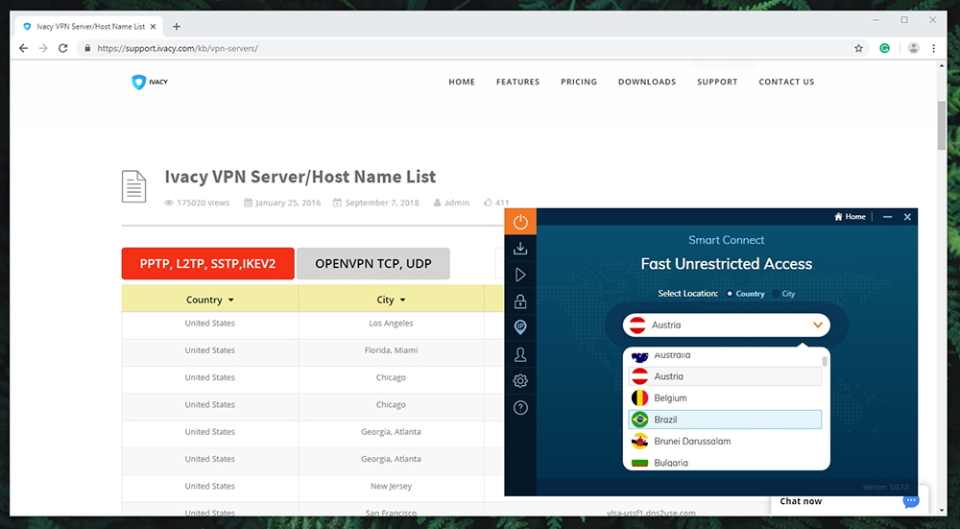960x529 pixels.
Task: Click the browser forward arrow
Action: [x=43, y=48]
